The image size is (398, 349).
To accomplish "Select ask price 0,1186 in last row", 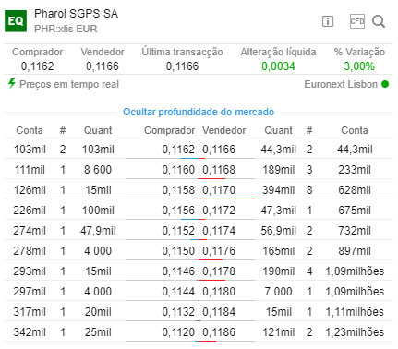I will coord(219,332).
